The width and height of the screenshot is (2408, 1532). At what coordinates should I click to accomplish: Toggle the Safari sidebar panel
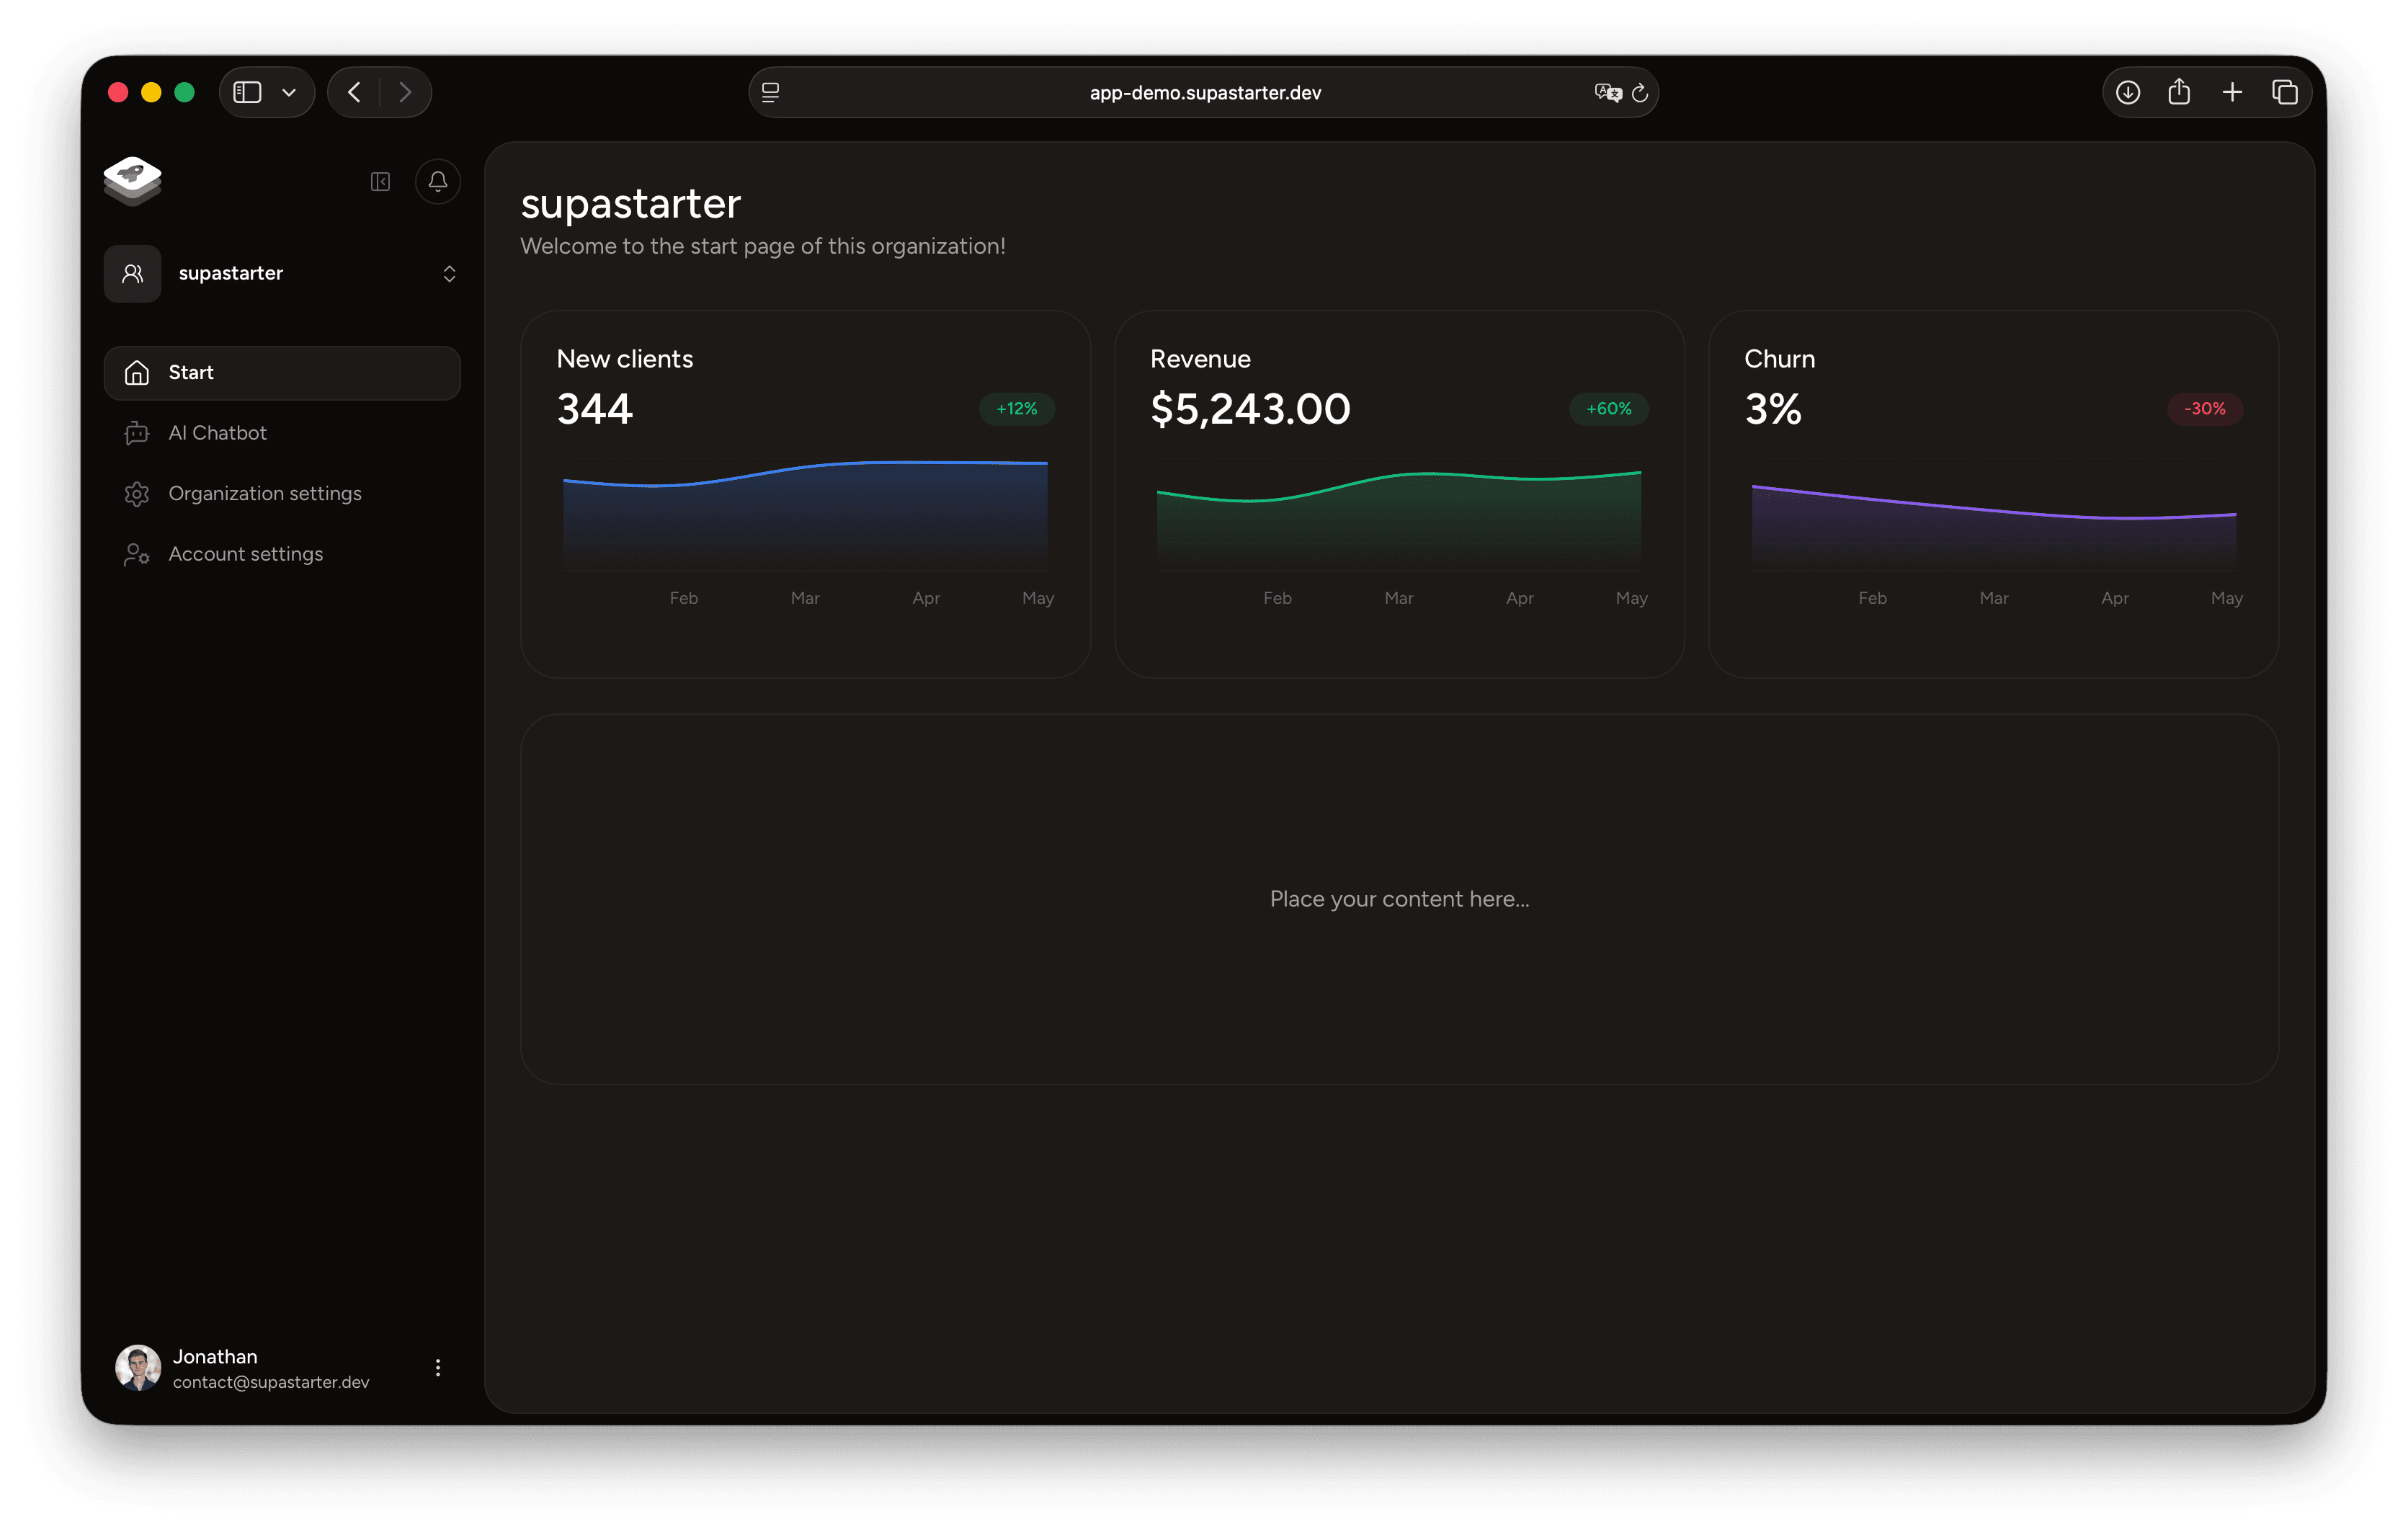(x=247, y=92)
